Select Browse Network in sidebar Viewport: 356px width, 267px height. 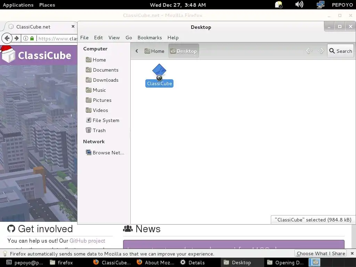(105, 153)
